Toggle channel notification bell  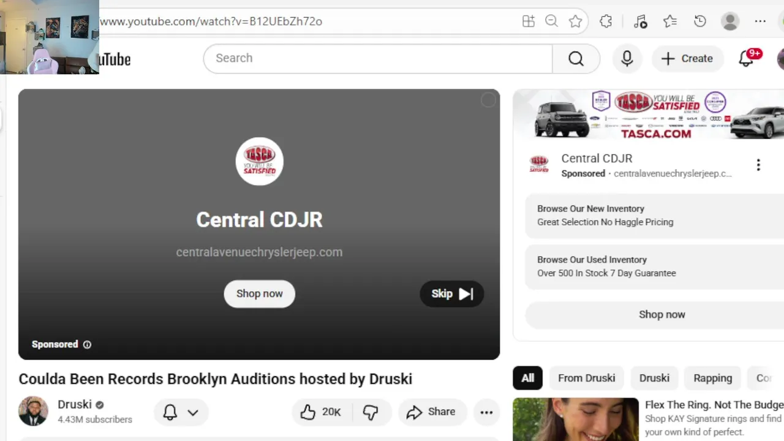click(x=170, y=412)
